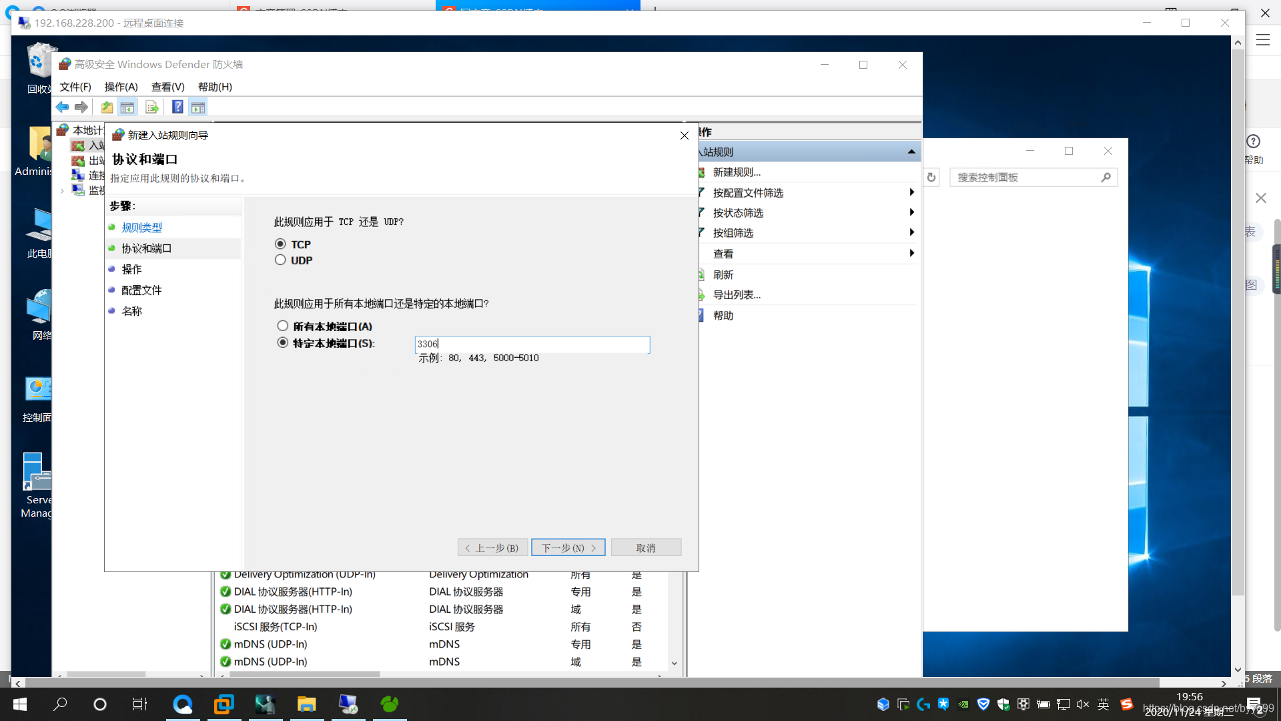Expand the 查看 submenu arrow
Image resolution: width=1281 pixels, height=721 pixels.
coord(911,253)
